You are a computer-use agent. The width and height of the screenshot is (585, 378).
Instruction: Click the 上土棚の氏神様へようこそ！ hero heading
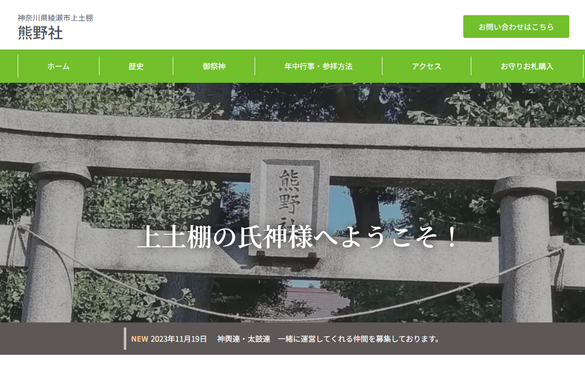tap(298, 237)
